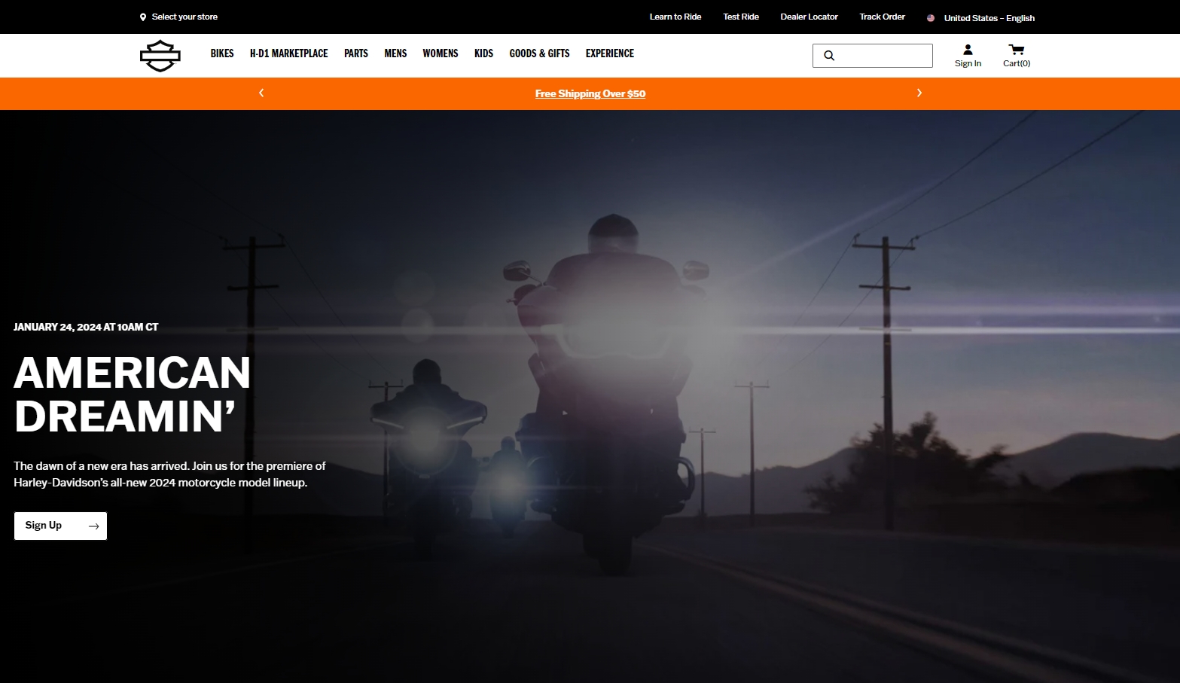Open the Experience menu

610,53
